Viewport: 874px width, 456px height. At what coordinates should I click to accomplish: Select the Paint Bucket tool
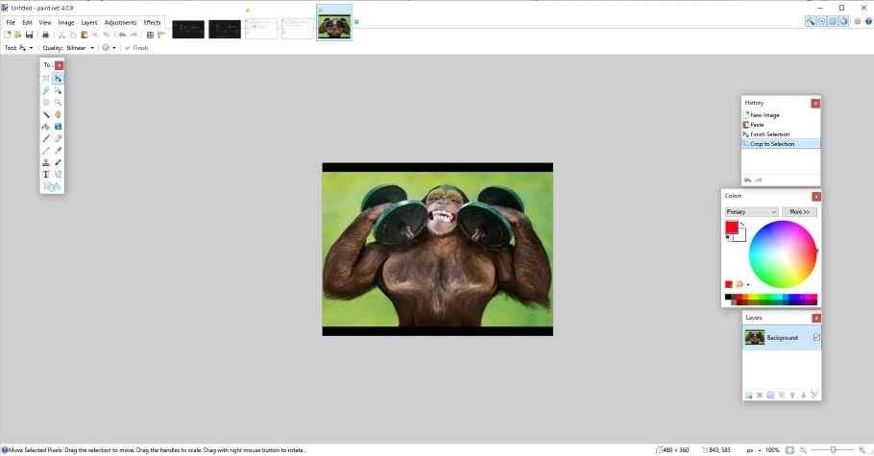click(46, 127)
